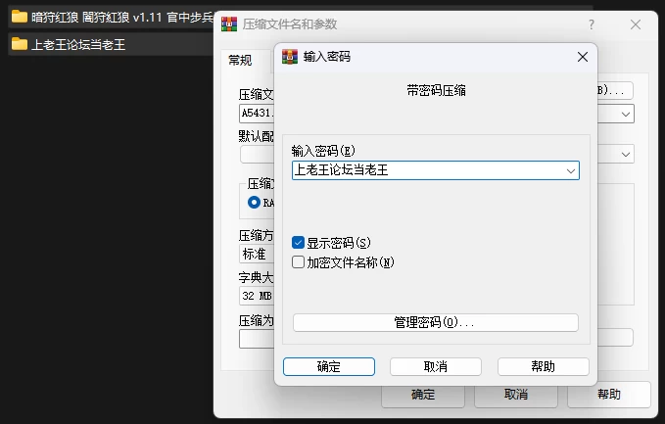Select the RAR format radio button
This screenshot has width=665, height=424.
[254, 203]
